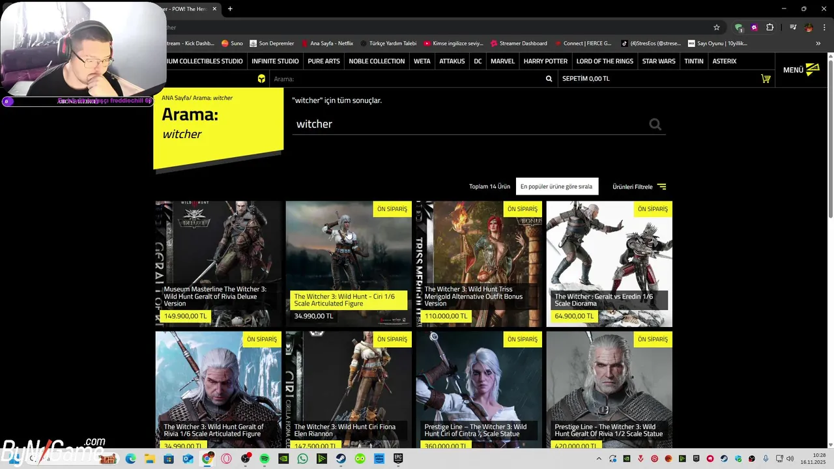Click the shopping cart icon
The height and width of the screenshot is (469, 834).
[766, 79]
